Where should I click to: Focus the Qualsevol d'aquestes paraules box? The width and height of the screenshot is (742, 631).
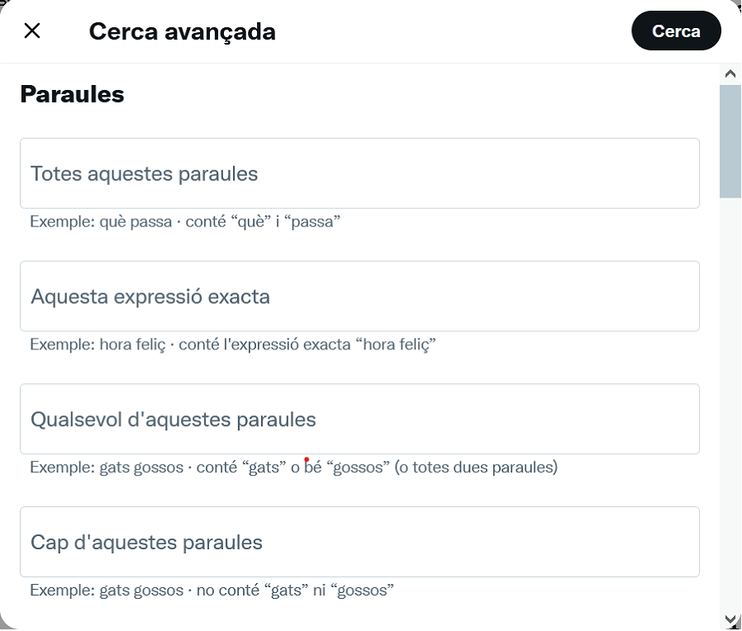pos(359,418)
